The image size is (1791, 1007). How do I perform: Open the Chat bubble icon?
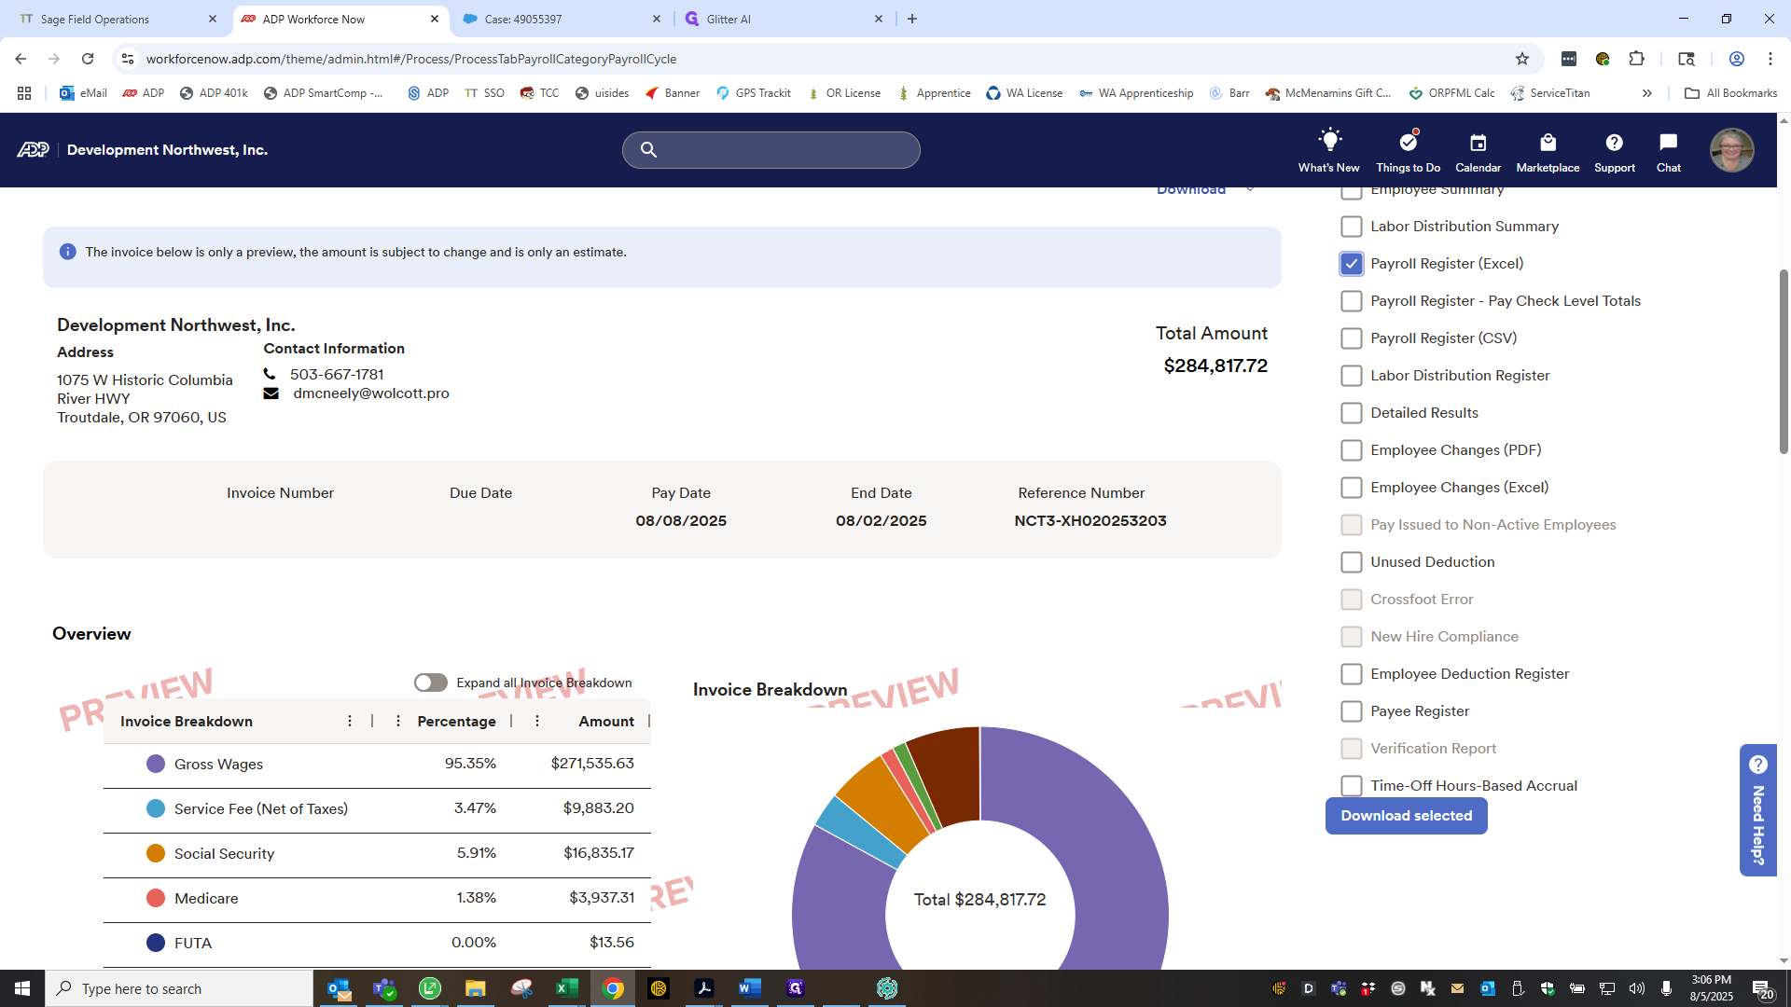[x=1668, y=143]
